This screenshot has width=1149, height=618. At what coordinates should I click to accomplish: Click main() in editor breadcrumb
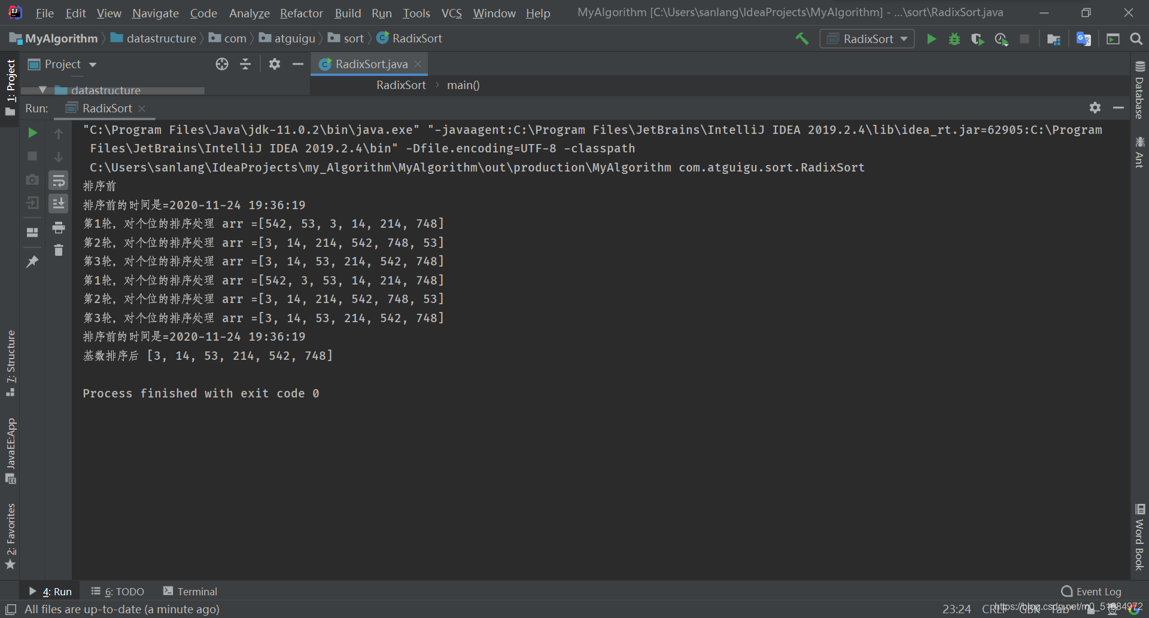[x=463, y=85]
